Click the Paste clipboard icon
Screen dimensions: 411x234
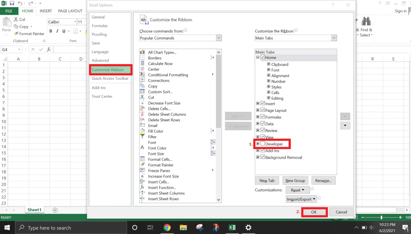point(6,22)
